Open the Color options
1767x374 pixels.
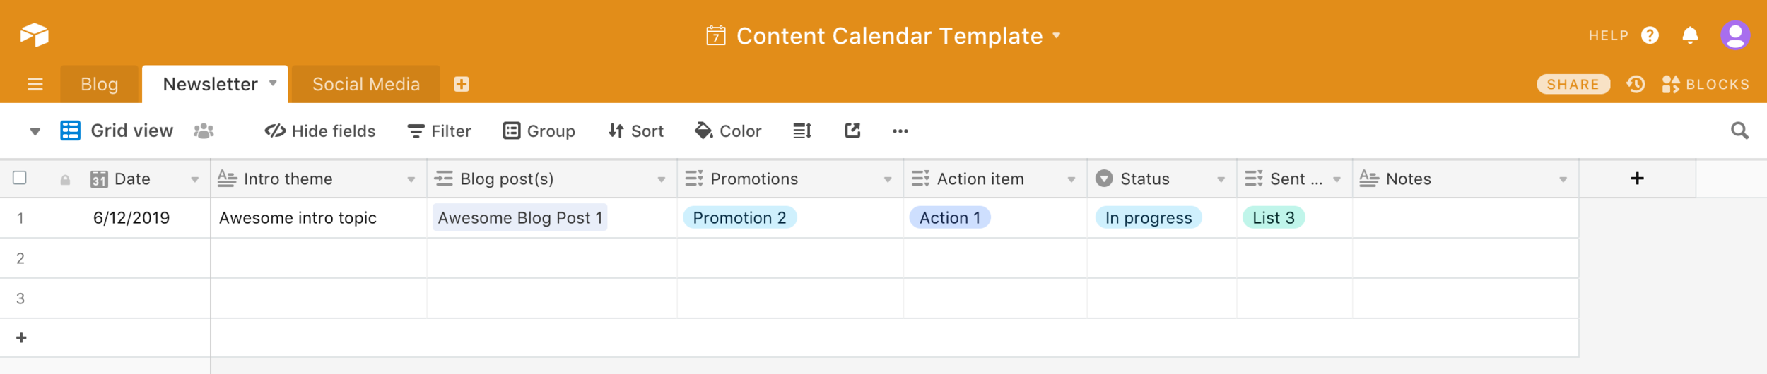pyautogui.click(x=728, y=131)
